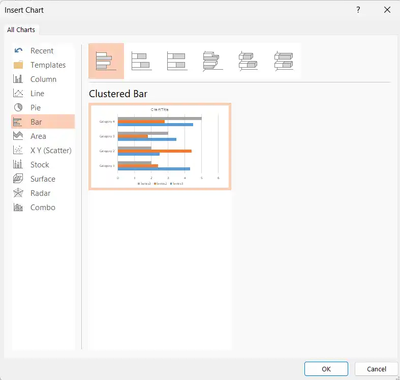Dismiss the dialog with Cancel

pos(377,369)
